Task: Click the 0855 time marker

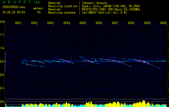Action: coord(83,23)
